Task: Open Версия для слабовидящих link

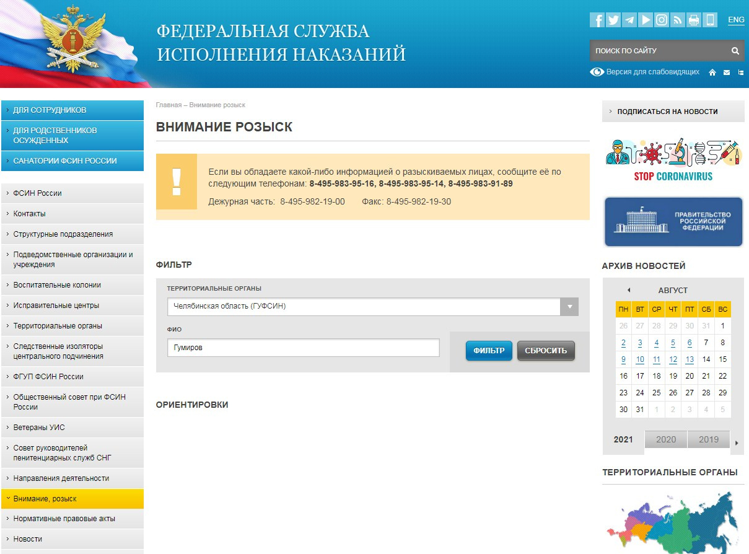Action: click(x=653, y=72)
